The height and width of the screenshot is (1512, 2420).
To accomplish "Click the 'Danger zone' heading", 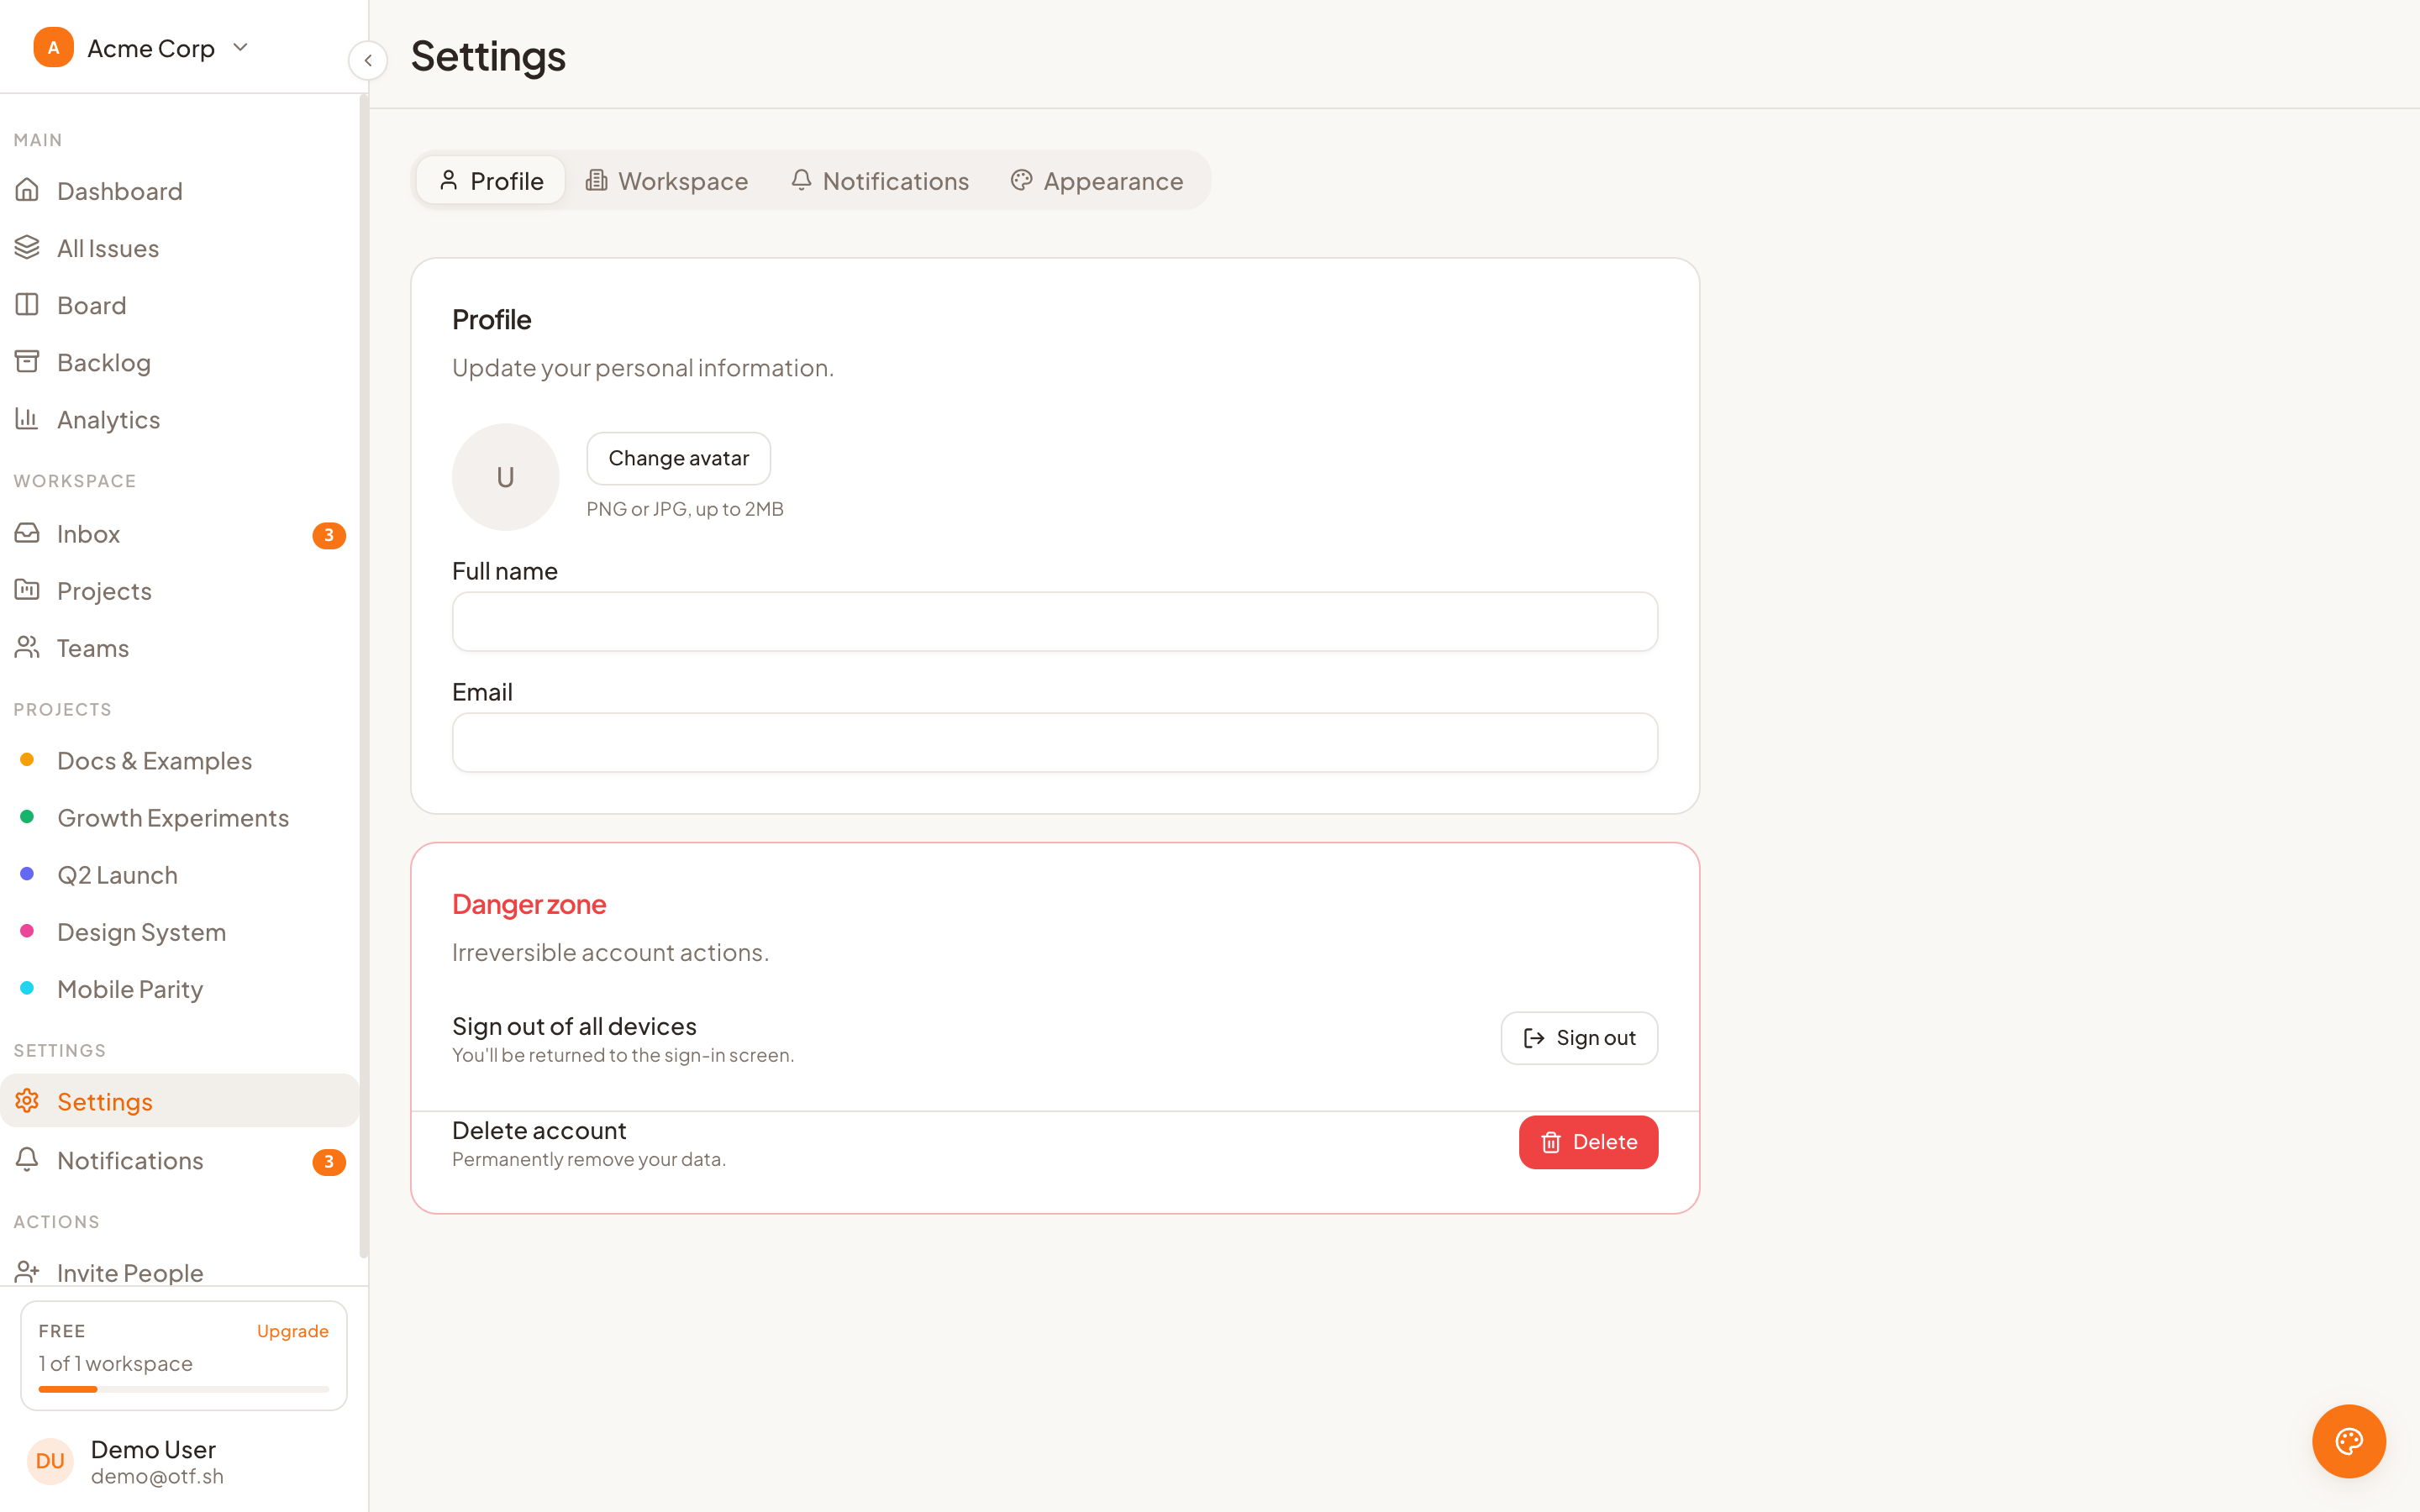I will coord(529,904).
